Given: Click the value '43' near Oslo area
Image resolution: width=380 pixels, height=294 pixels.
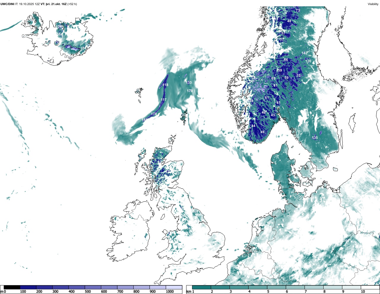Looking at the screenshot, I should 273,115.
